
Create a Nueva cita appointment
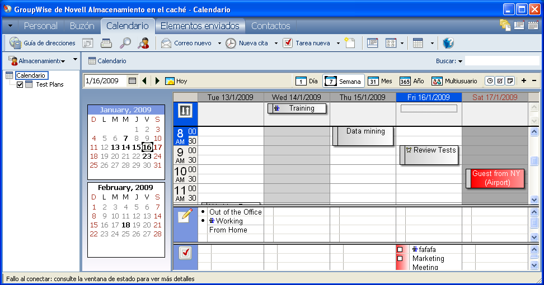(247, 43)
